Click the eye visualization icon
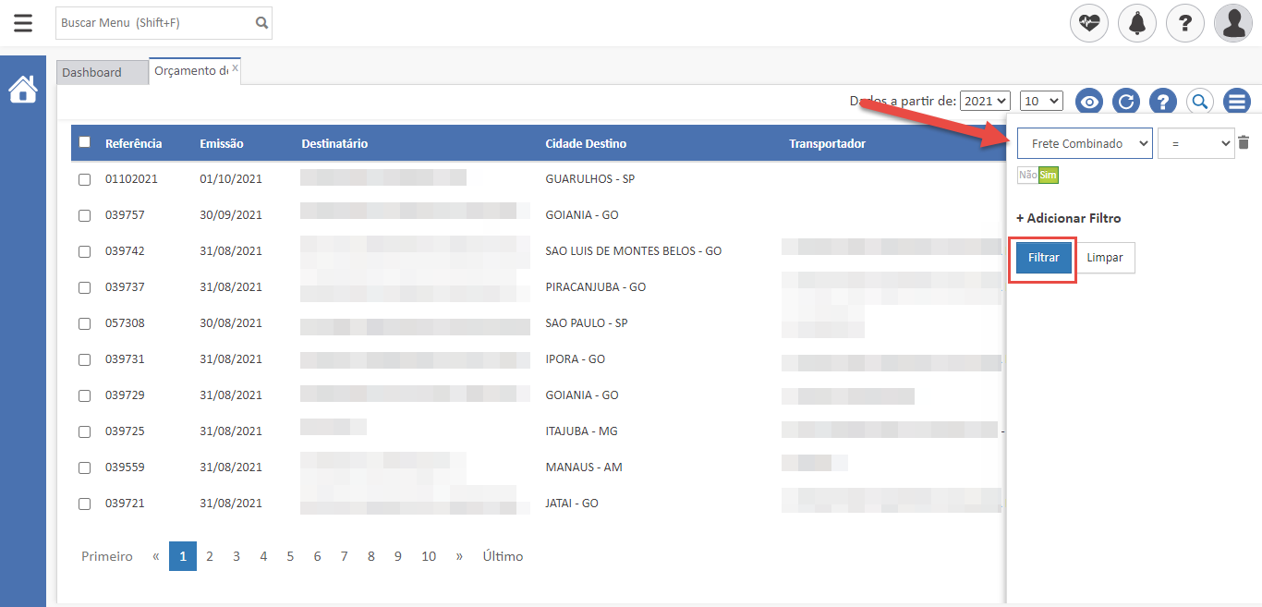 click(1090, 102)
